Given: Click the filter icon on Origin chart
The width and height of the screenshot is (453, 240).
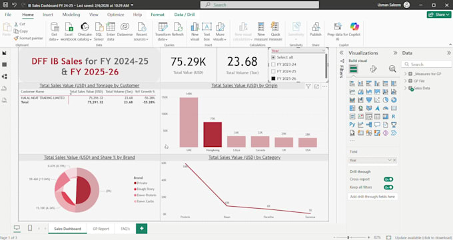Looking at the screenshot, I should pos(308,86).
